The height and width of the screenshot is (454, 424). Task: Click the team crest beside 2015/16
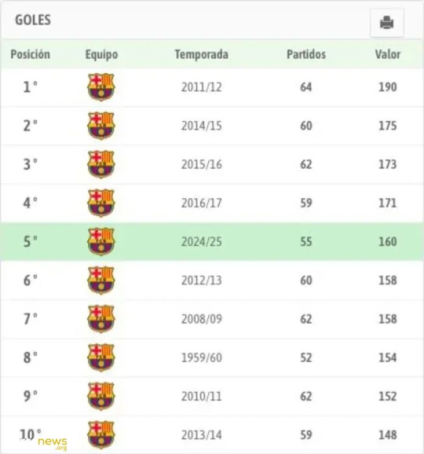pyautogui.click(x=101, y=164)
